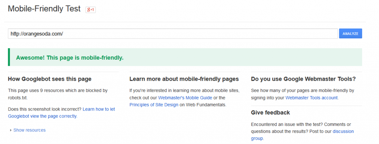The height and width of the screenshot is (144, 379).
Task: Open the Show resources link
Action: point(30,130)
